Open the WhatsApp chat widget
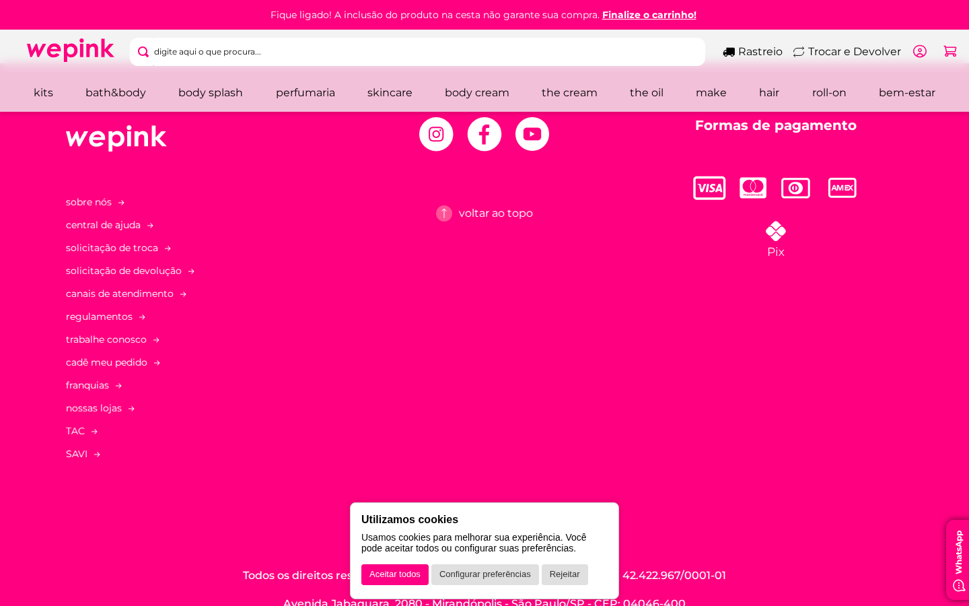This screenshot has height=606, width=969. click(x=958, y=560)
